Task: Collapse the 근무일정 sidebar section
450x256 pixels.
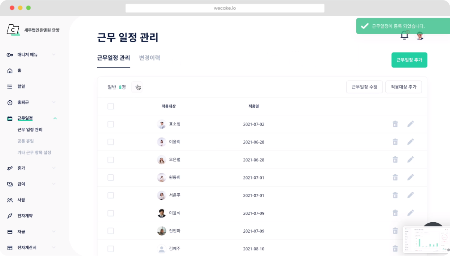Action: pyautogui.click(x=55, y=118)
